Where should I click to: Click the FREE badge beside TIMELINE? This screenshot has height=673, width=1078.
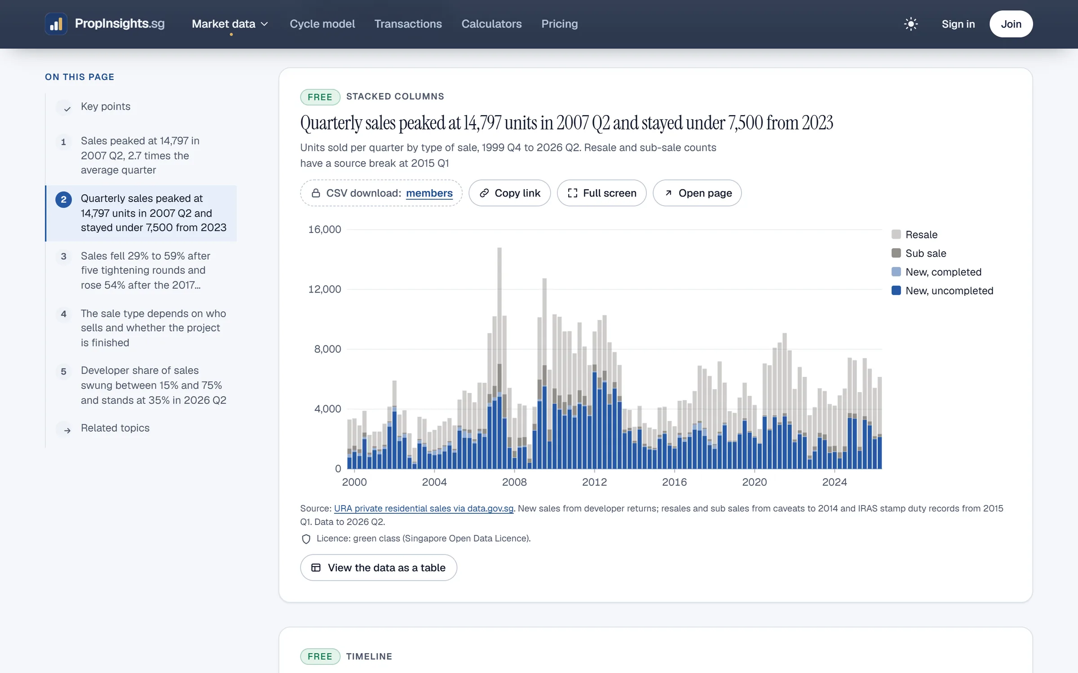pos(320,656)
